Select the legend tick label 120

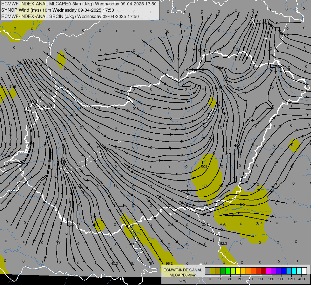pos(271,279)
